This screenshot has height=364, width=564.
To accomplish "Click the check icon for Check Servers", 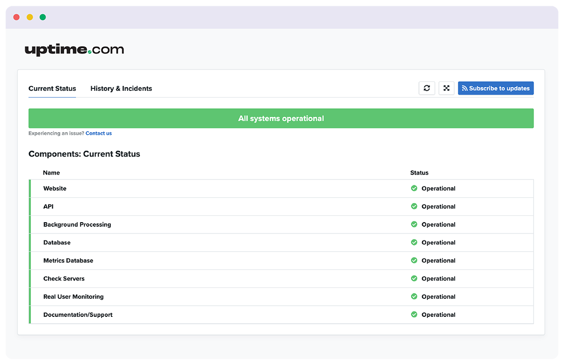I will 414,278.
